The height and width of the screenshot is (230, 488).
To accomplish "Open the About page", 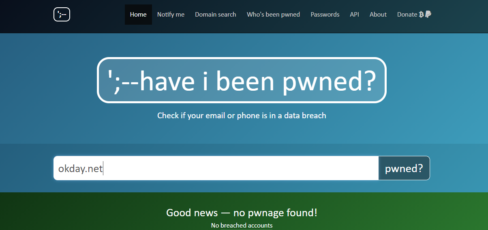I will pos(378,15).
